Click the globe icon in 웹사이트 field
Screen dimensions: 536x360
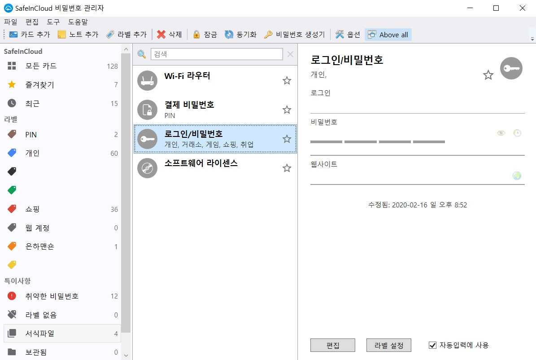(517, 176)
